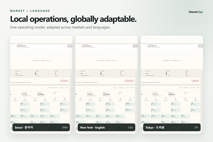Open the Tokyo market dashboard thumbnail
Viewport: 213px width, 142px height.
[172, 85]
